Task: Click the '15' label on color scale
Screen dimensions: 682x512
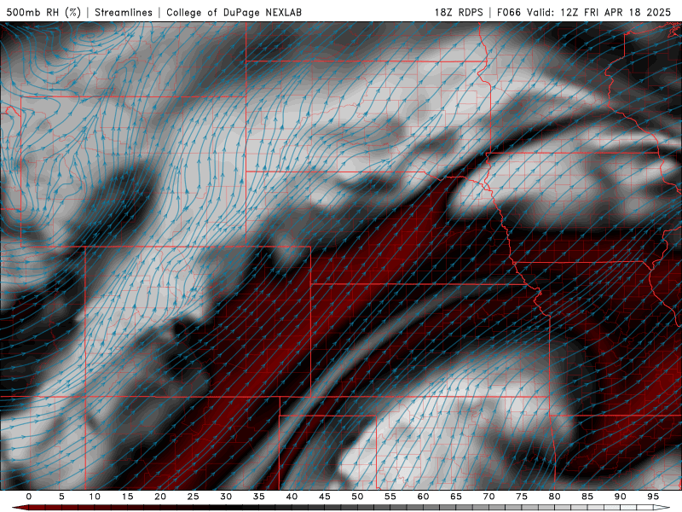Action: point(127,497)
